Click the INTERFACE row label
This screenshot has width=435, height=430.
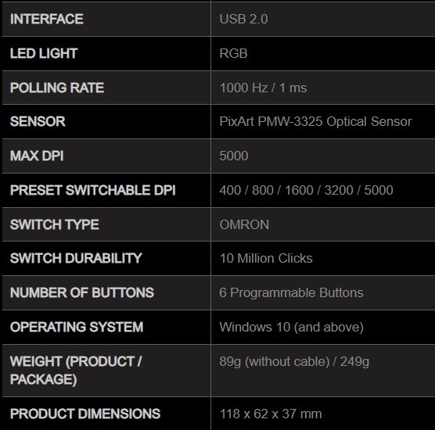point(47,19)
